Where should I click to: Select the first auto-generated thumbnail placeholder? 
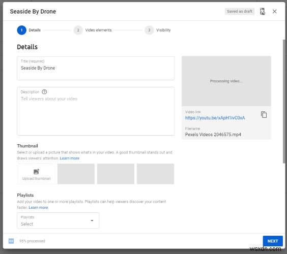point(76,174)
